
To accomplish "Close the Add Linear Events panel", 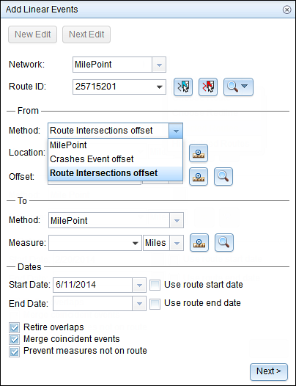I will click(x=286, y=10).
